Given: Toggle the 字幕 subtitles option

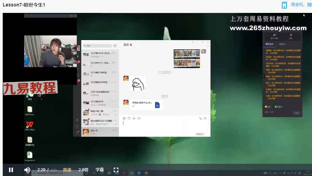Looking at the screenshot, I should (100, 170).
